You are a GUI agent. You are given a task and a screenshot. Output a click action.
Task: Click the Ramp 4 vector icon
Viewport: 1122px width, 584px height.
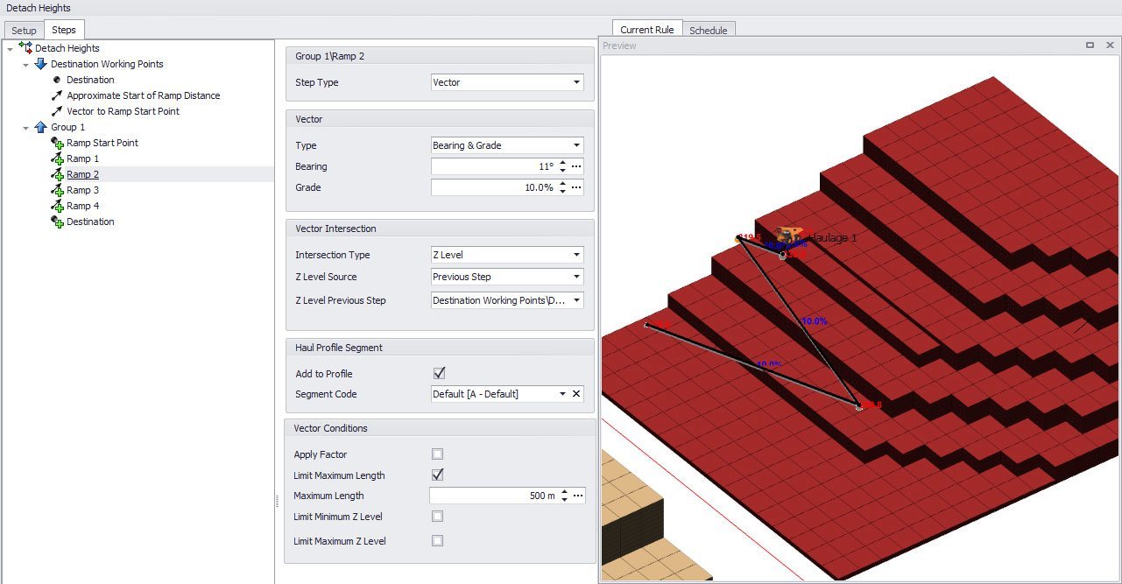58,207
